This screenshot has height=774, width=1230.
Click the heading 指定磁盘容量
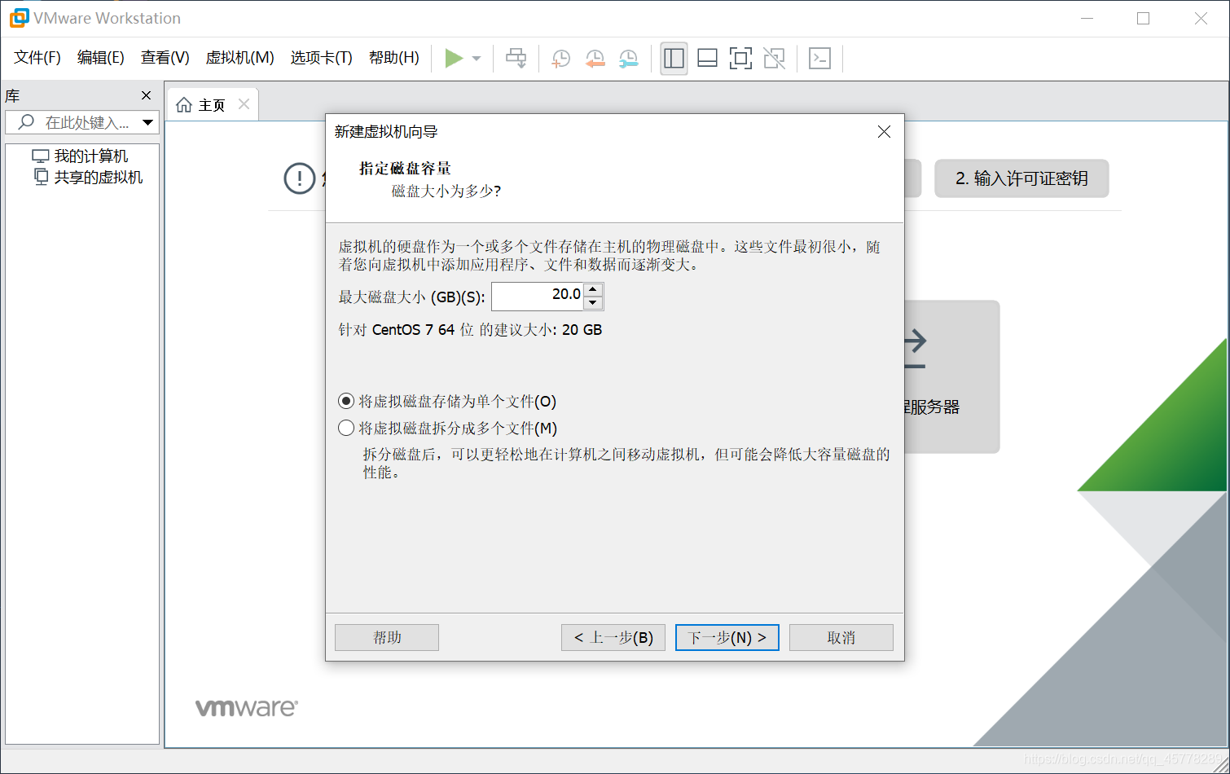pyautogui.click(x=405, y=169)
